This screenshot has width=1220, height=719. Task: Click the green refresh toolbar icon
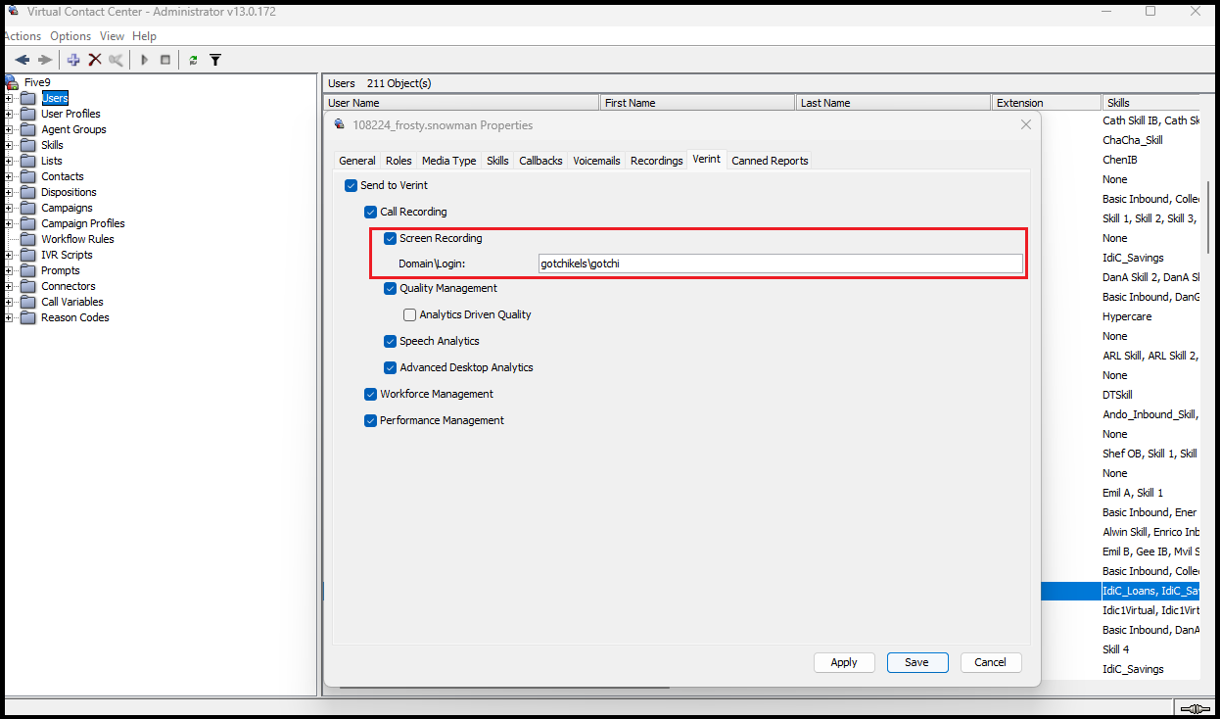[x=192, y=59]
